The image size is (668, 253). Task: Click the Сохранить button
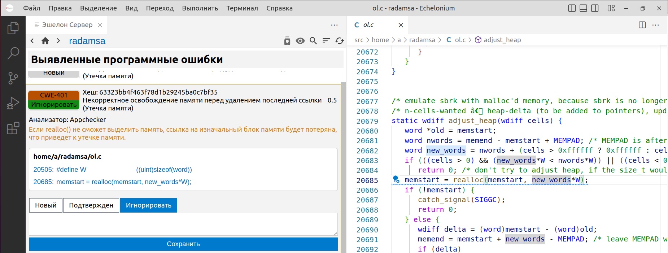coord(183,244)
